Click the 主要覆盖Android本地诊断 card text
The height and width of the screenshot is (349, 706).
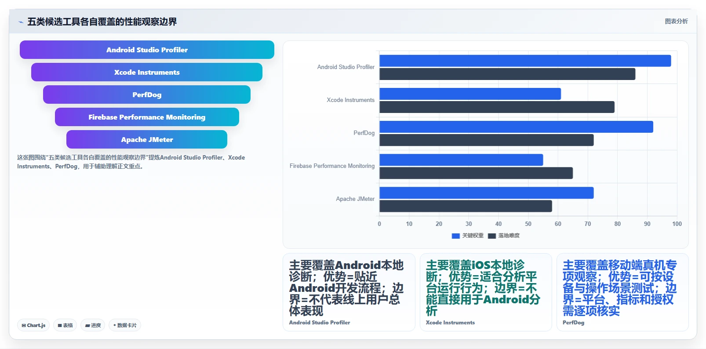click(346, 288)
